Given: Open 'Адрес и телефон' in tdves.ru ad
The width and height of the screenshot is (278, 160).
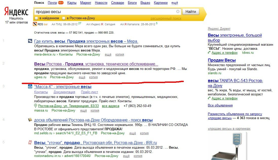Looking at the screenshot, I should tap(225, 52).
